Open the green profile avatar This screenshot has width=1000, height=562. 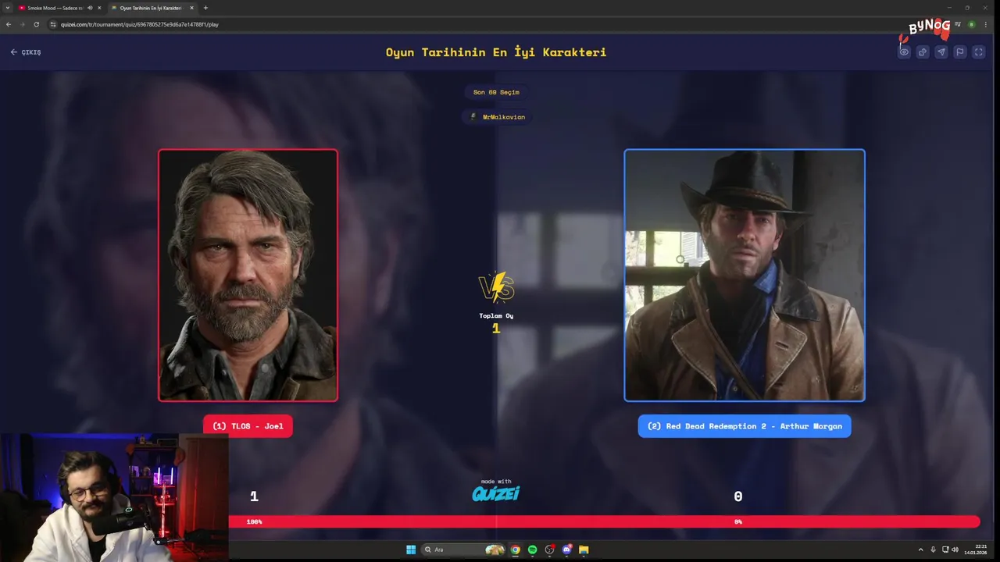click(x=972, y=24)
